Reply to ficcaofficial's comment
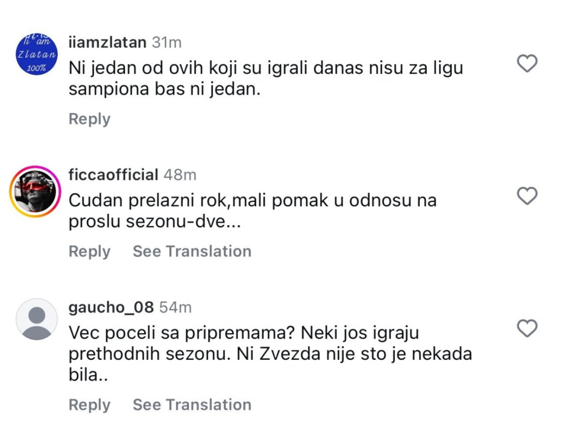 click(x=89, y=251)
